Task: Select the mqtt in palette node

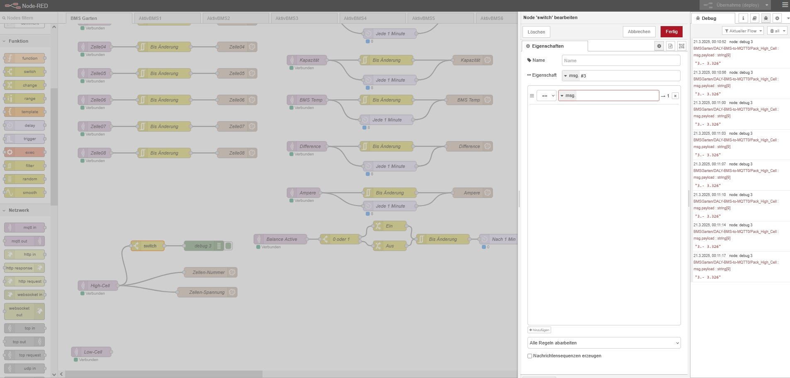Action: click(x=24, y=228)
